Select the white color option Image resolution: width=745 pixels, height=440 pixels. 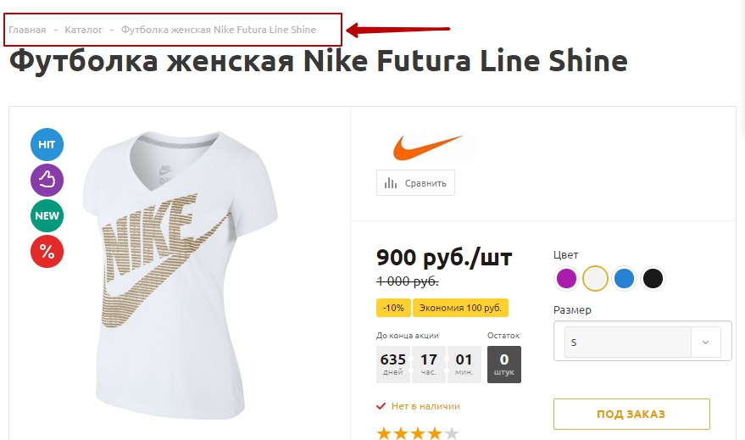click(x=596, y=278)
